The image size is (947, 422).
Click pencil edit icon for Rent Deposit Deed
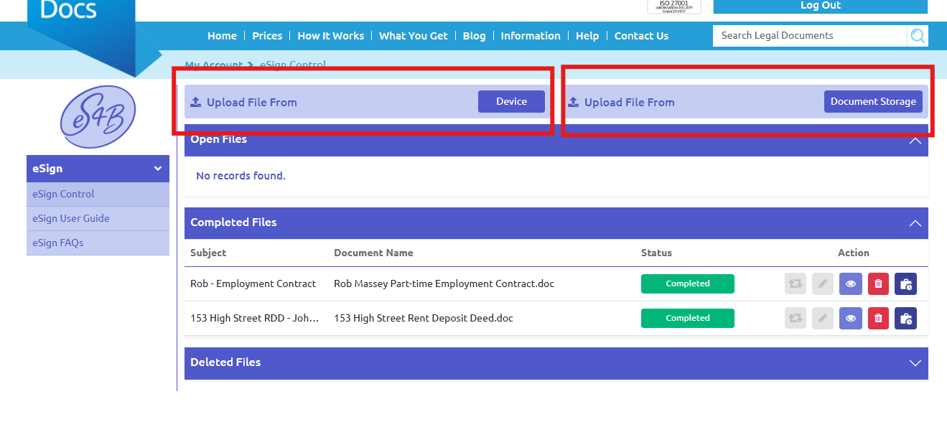click(x=823, y=318)
